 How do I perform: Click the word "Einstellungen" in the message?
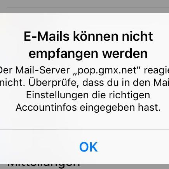coord(57,95)
